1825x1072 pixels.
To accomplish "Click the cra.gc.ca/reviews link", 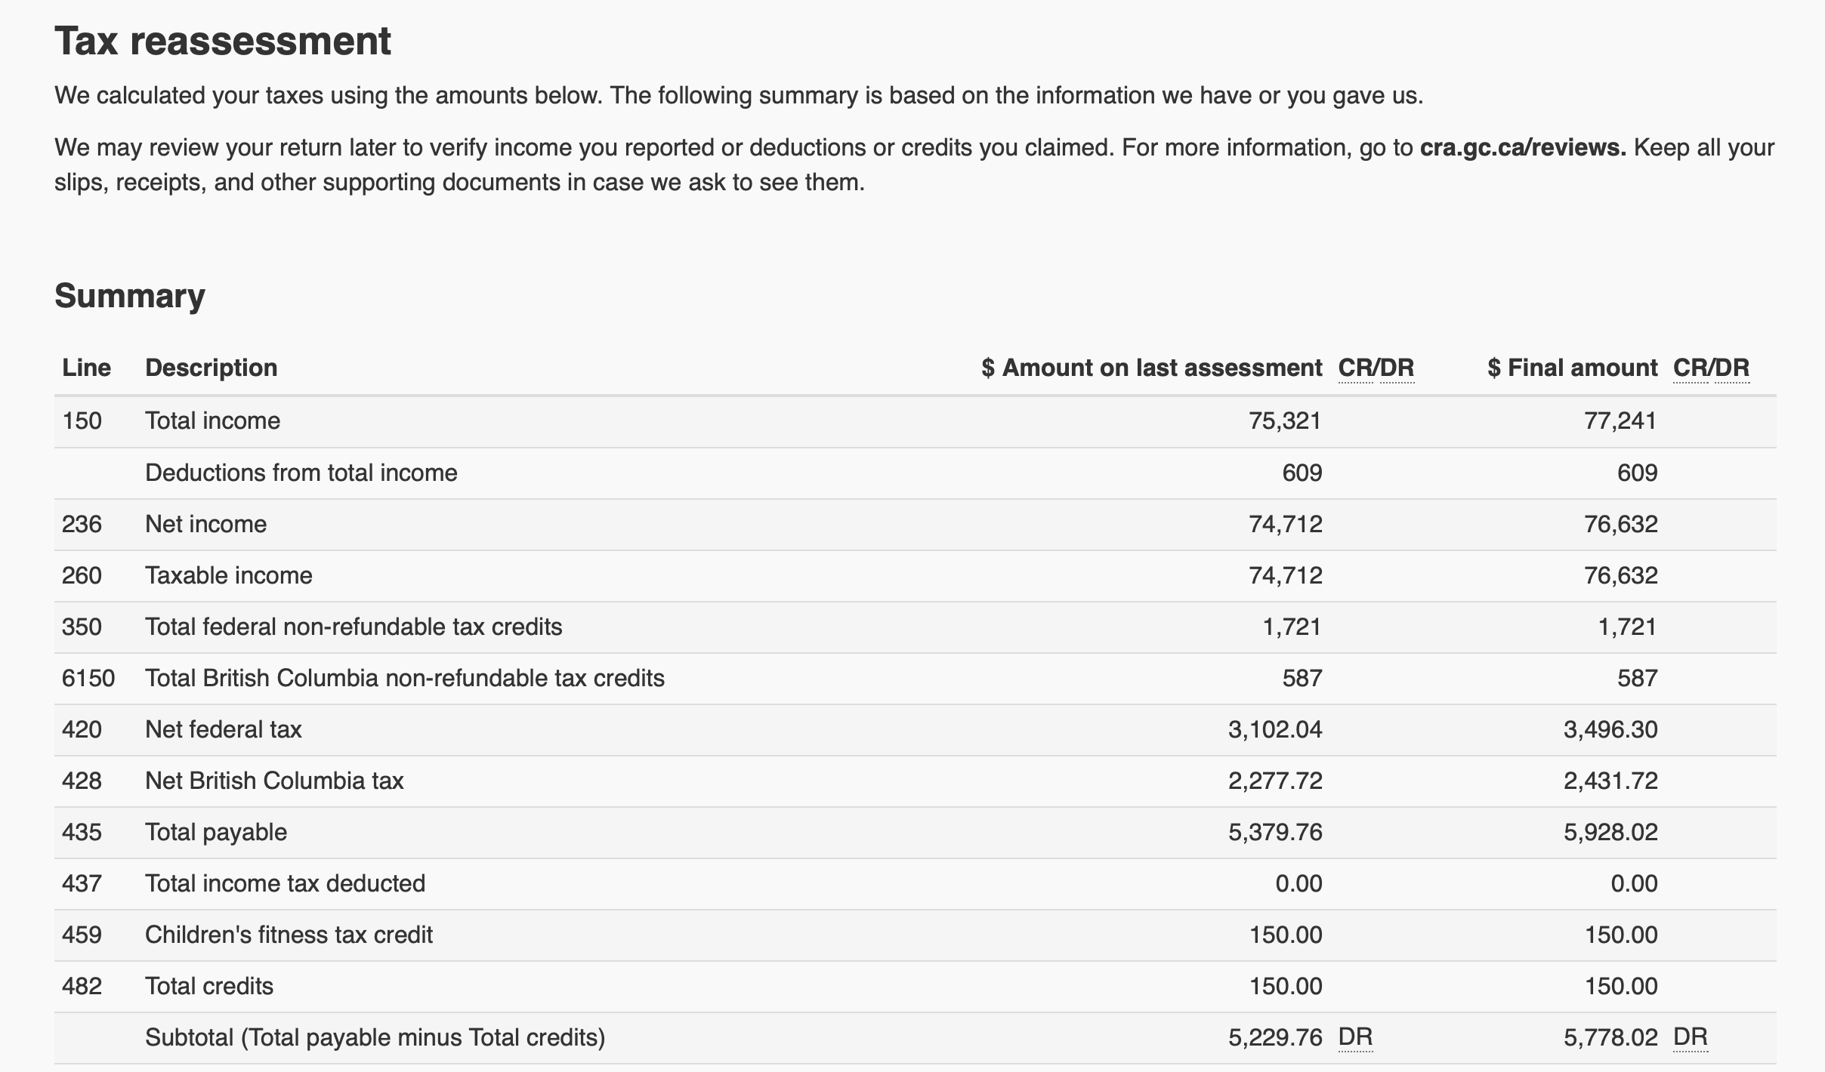I will [x=1522, y=147].
